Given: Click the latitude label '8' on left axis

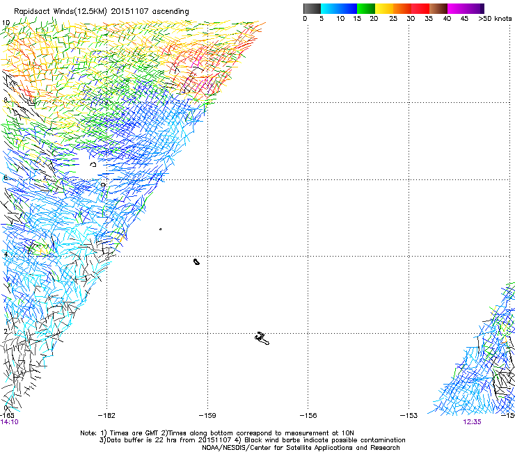Looking at the screenshot, I should coord(6,100).
